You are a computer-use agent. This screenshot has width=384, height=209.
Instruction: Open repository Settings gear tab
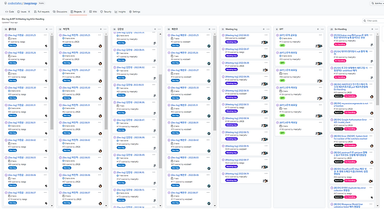(135, 12)
